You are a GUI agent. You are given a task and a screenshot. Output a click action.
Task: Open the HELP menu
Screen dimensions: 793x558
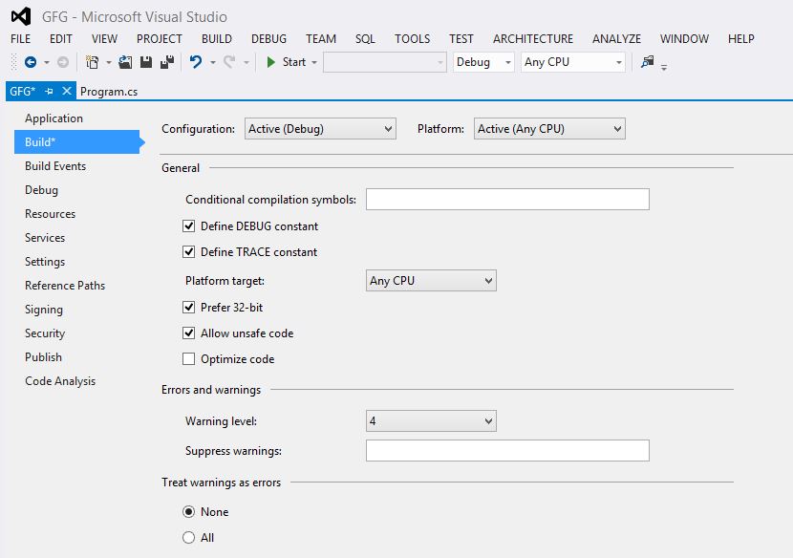740,39
